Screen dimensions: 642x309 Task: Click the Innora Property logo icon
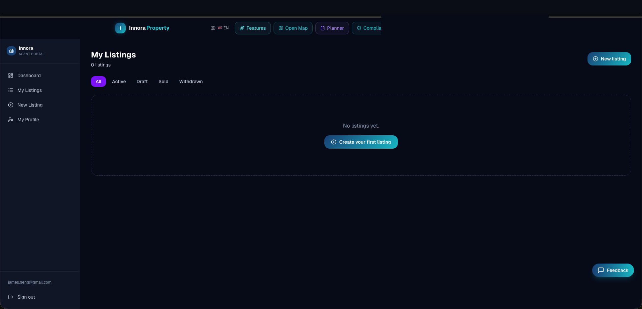(x=120, y=28)
